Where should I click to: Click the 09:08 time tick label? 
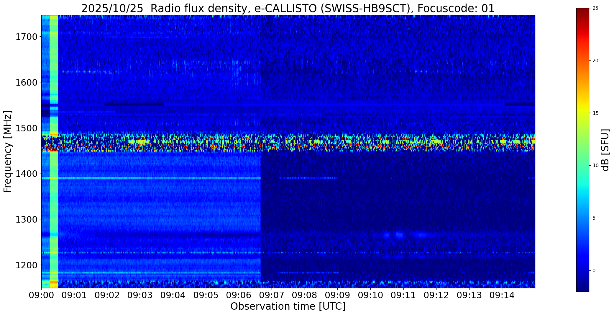[304, 295]
